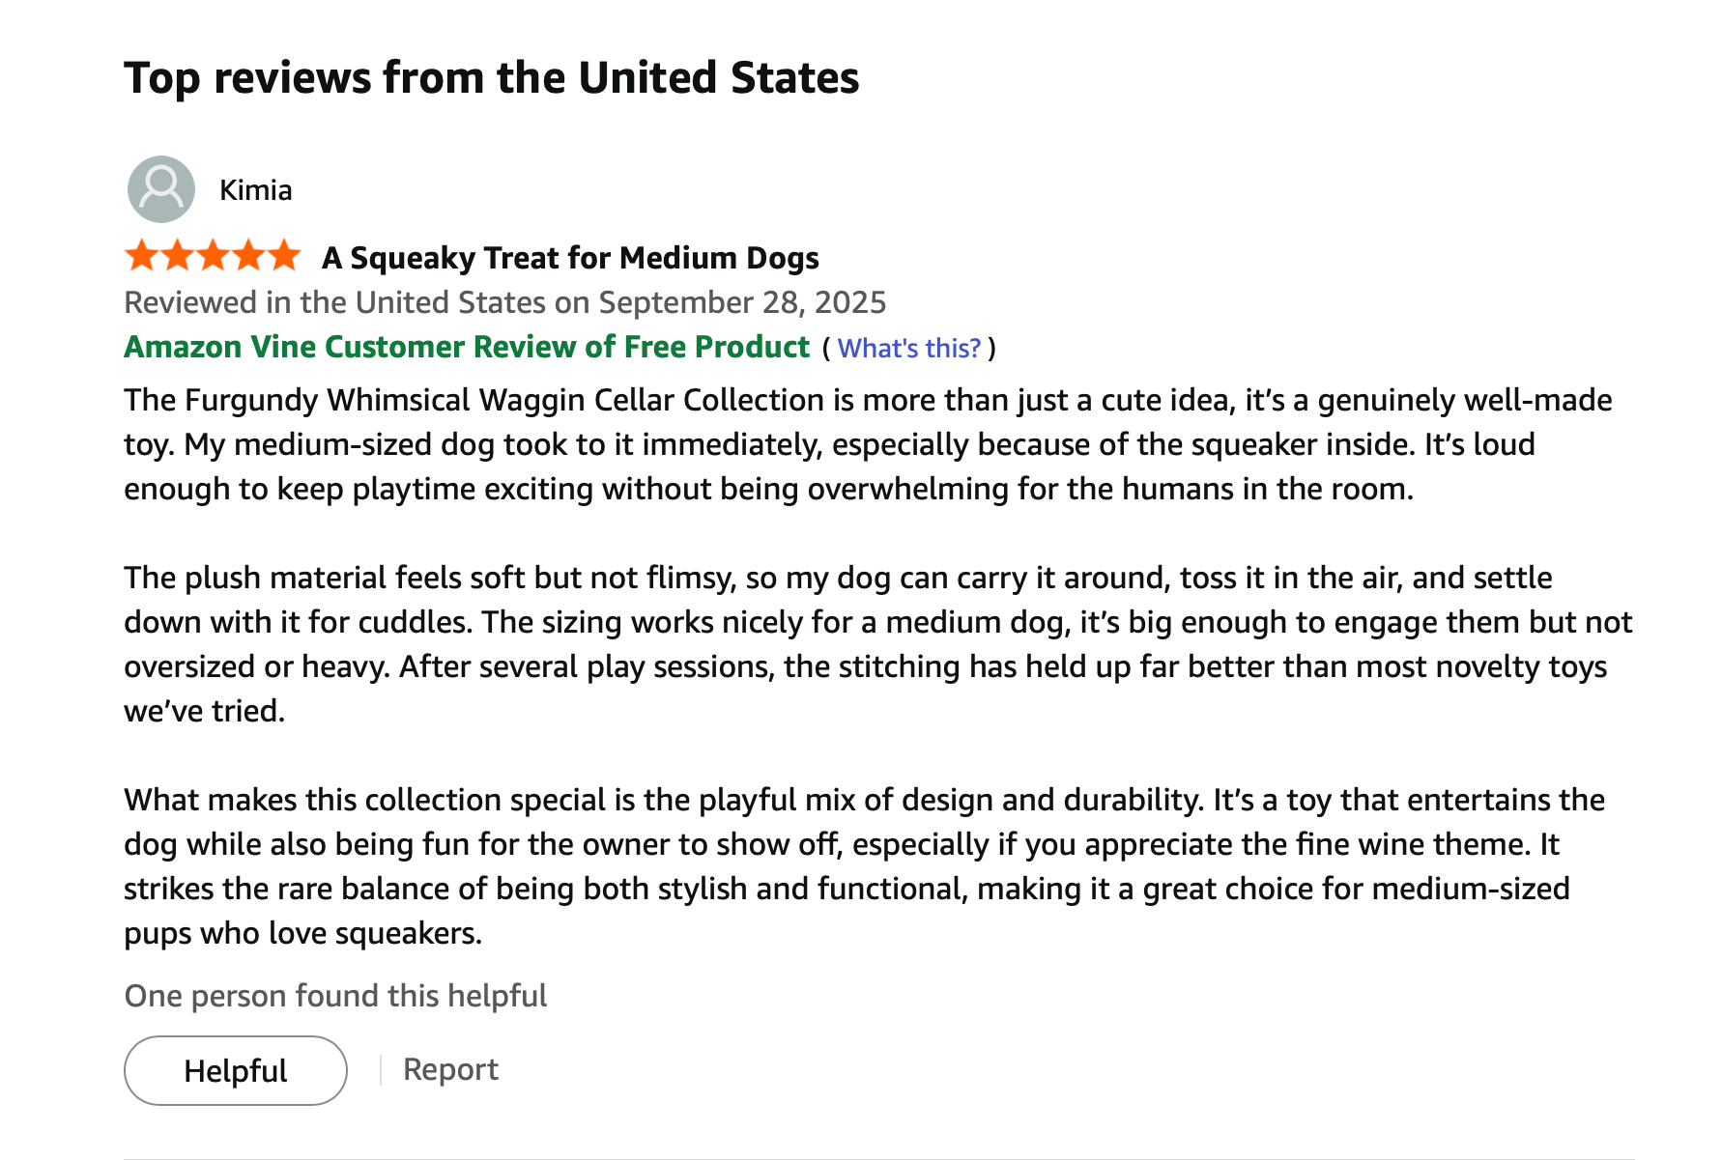The width and height of the screenshot is (1722, 1160).
Task: Click the second orange rating star
Action: tap(178, 256)
